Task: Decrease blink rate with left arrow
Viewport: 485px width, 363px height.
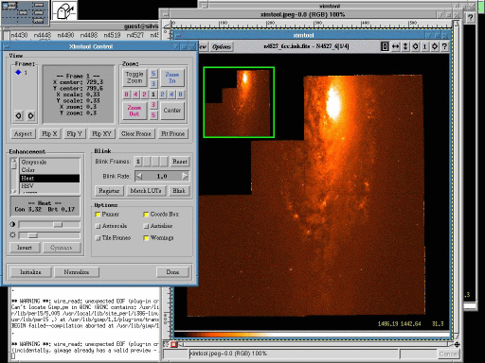Action: (x=139, y=176)
